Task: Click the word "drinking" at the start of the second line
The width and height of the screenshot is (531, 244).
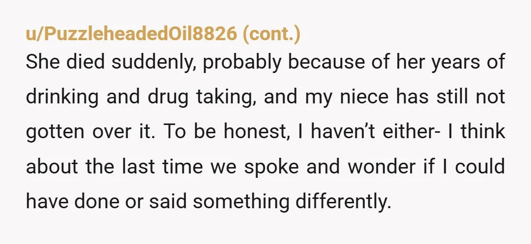Action: pos(62,97)
